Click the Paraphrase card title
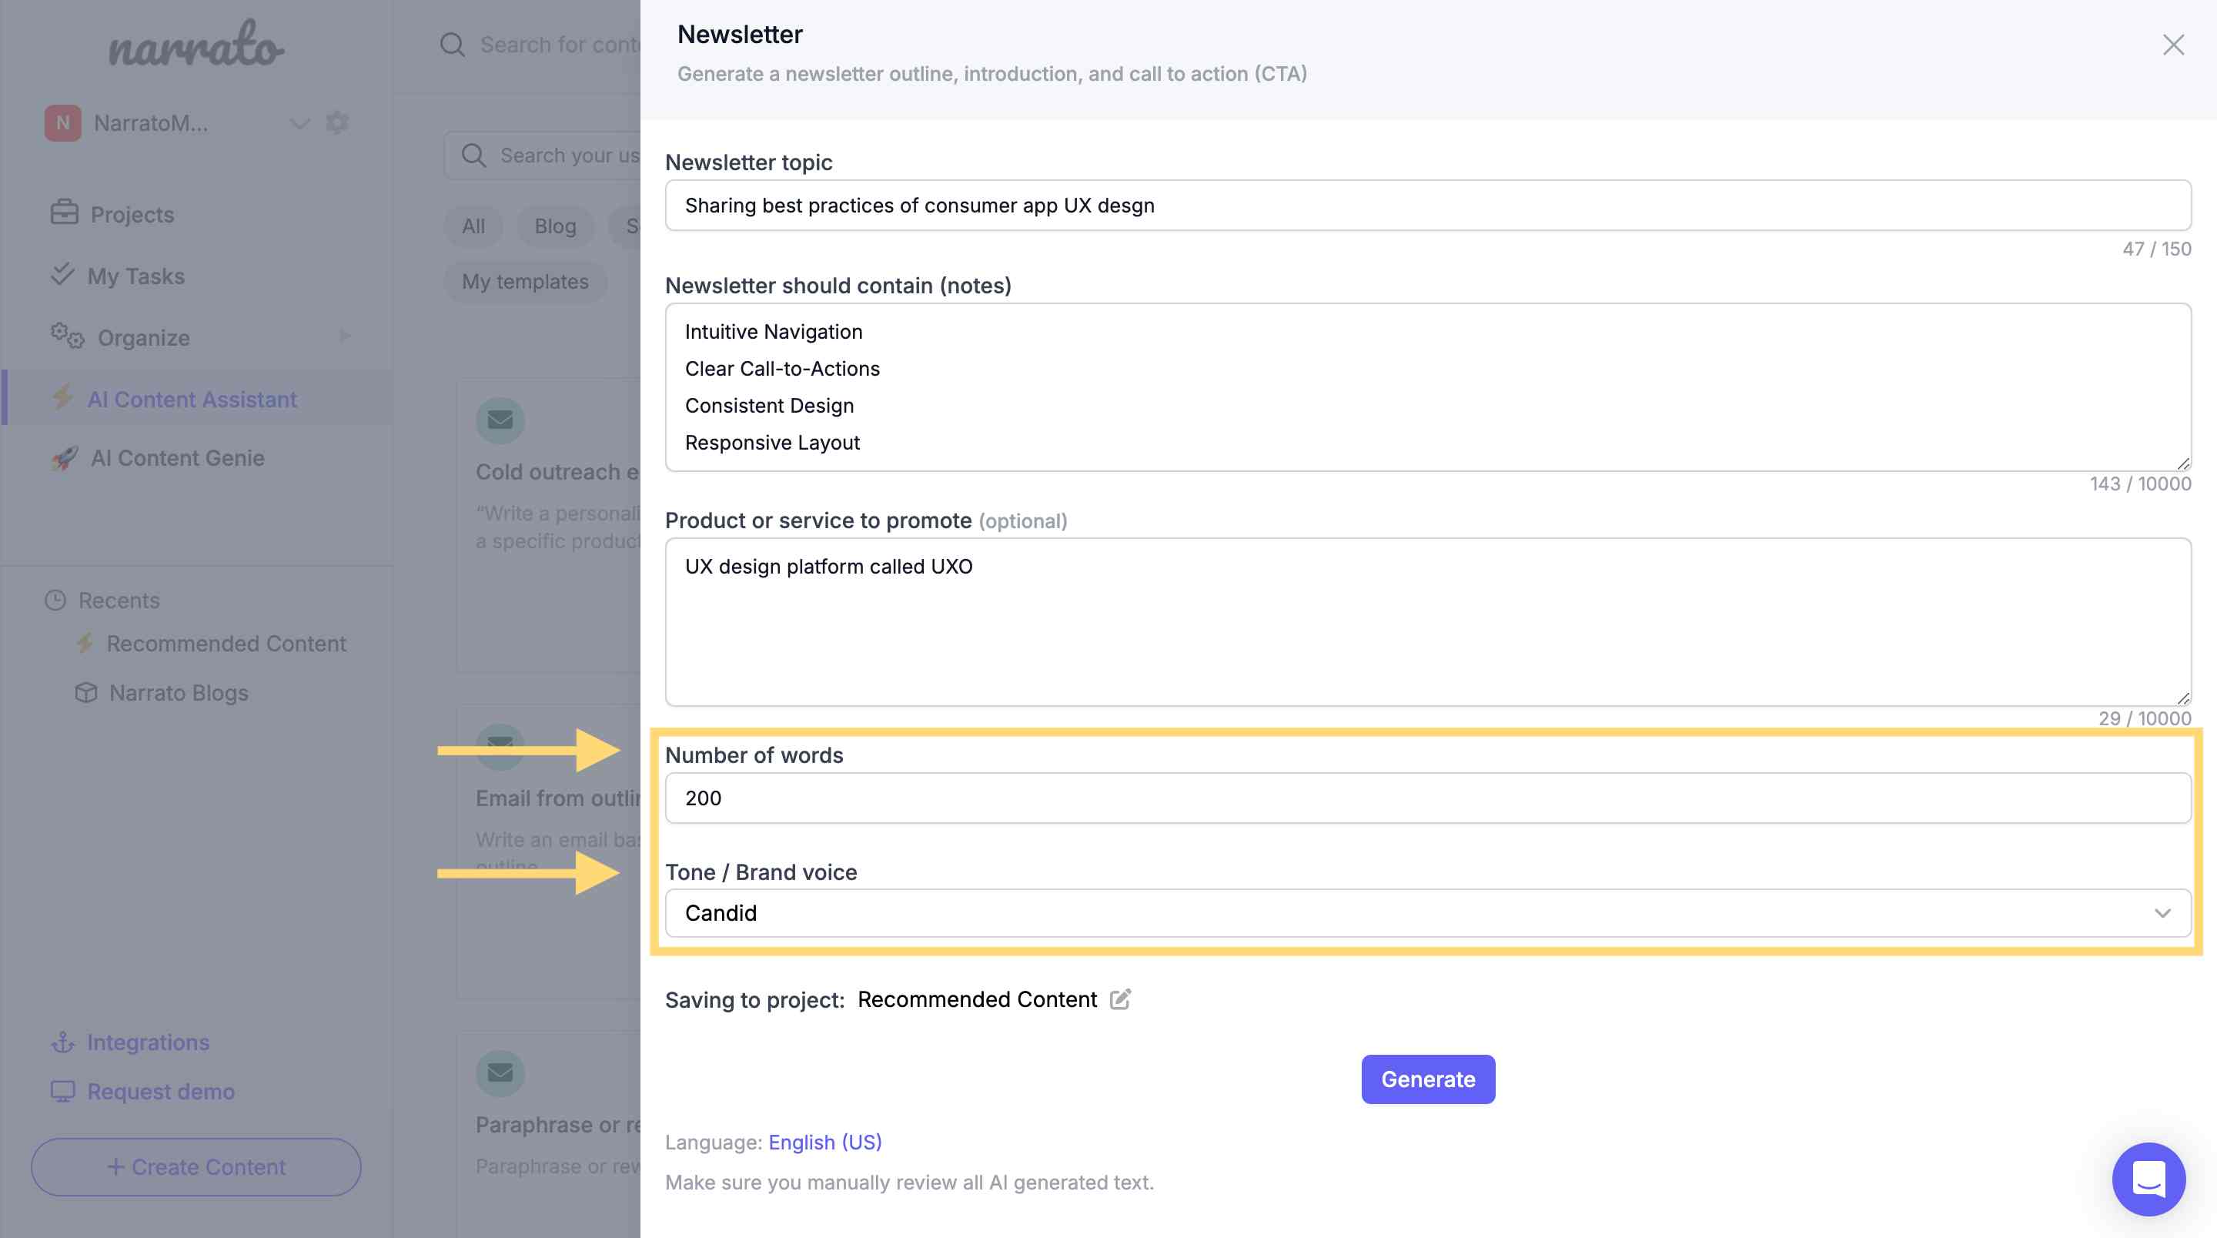 [x=557, y=1124]
